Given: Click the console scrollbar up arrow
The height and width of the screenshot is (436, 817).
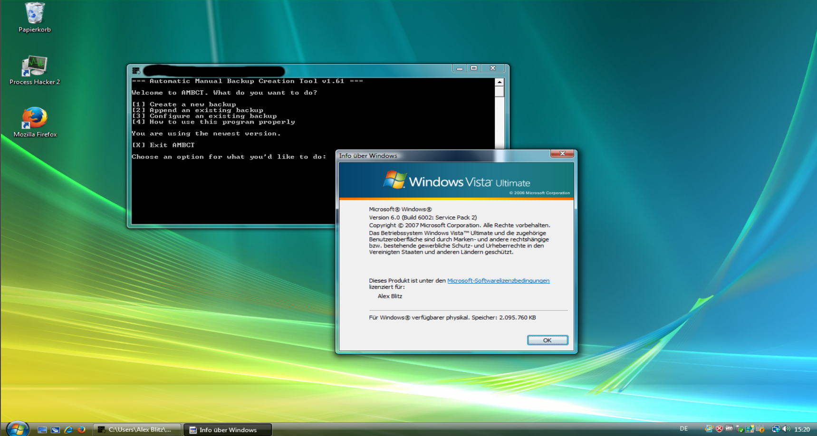Looking at the screenshot, I should coord(499,82).
